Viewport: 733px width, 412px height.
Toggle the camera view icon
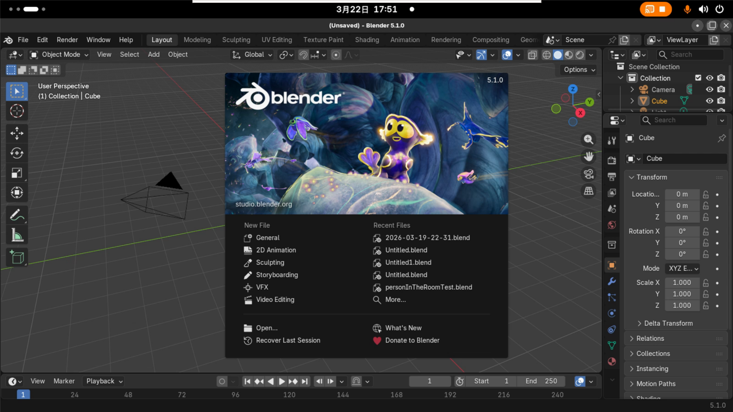pos(588,174)
